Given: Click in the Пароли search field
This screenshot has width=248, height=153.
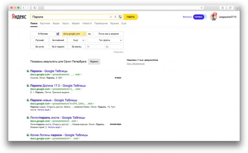Looking at the screenshot, I should pyautogui.click(x=69, y=17).
